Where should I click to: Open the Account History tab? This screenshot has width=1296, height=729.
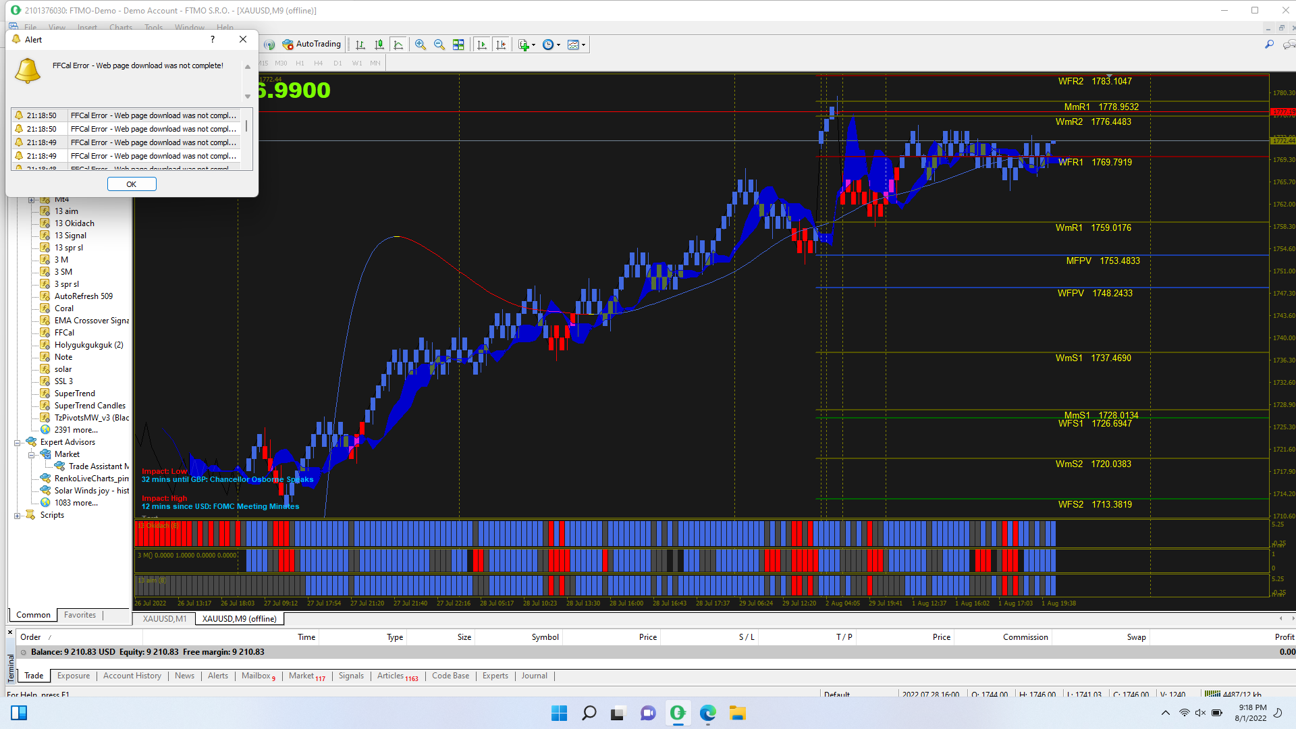coord(132,676)
